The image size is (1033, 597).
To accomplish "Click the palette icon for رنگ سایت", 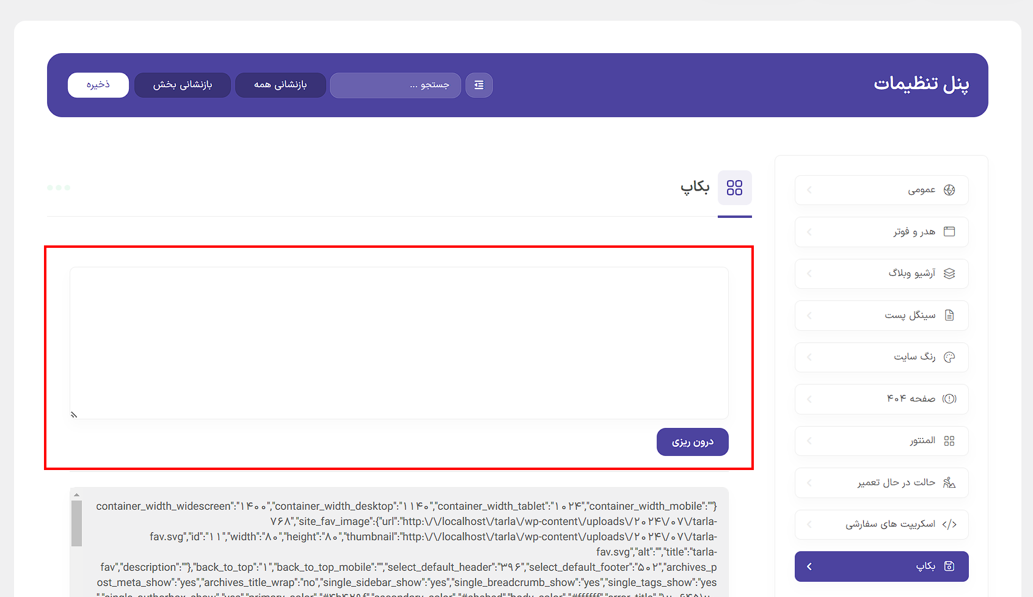I will pyautogui.click(x=949, y=357).
